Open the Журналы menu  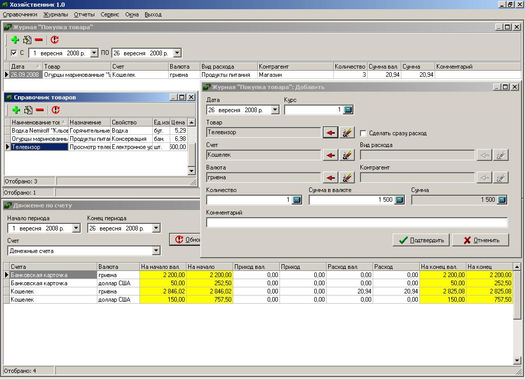pos(55,14)
